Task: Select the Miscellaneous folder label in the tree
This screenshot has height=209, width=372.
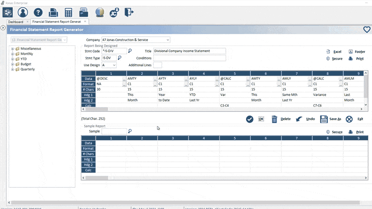Action: 31,49
